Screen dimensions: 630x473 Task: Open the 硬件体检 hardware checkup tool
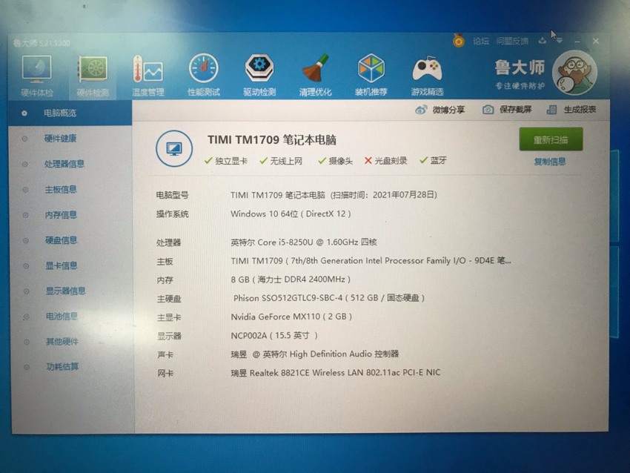(37, 76)
